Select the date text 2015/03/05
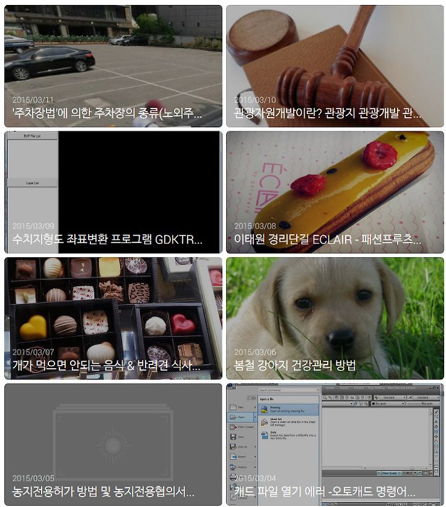 (33, 478)
